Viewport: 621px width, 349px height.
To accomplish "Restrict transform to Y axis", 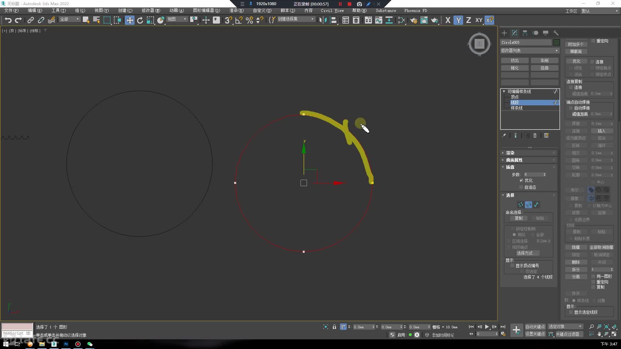I will pos(458,20).
